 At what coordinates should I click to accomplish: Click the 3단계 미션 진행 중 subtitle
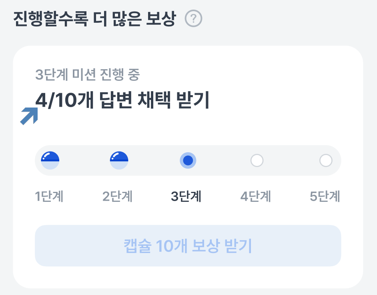[87, 75]
